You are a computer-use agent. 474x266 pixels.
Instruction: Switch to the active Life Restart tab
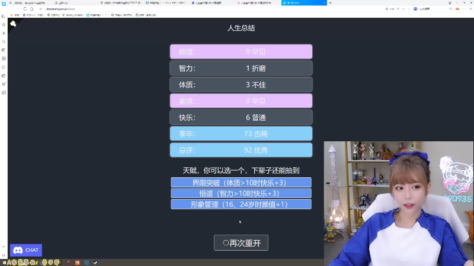tap(303, 3)
